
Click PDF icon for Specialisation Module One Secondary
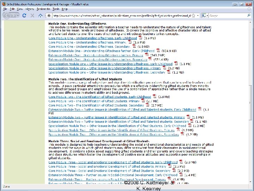pos(169,72)
